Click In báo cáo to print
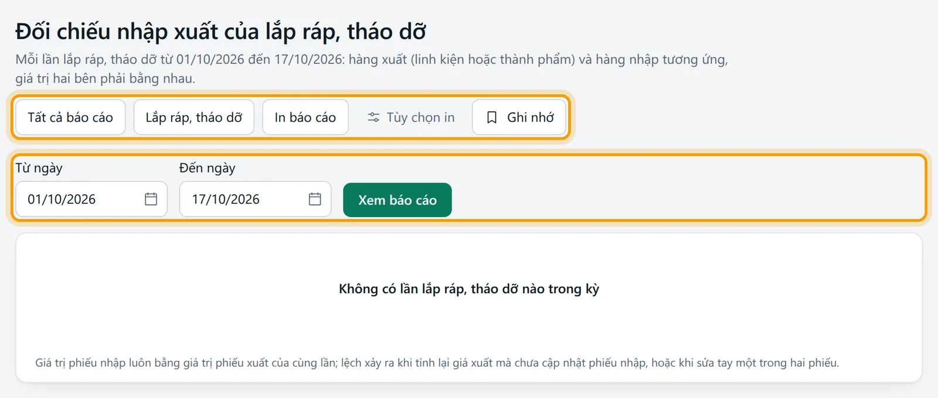Viewport: 938px width, 398px height. (305, 117)
